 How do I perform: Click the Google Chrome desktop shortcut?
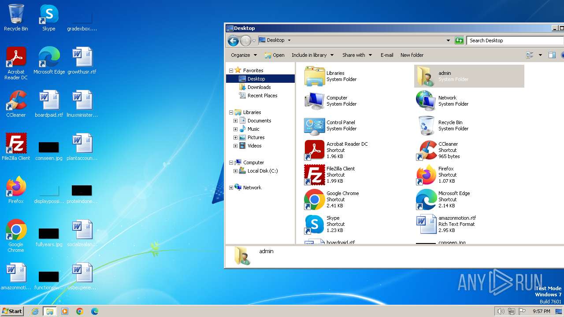pos(16,236)
